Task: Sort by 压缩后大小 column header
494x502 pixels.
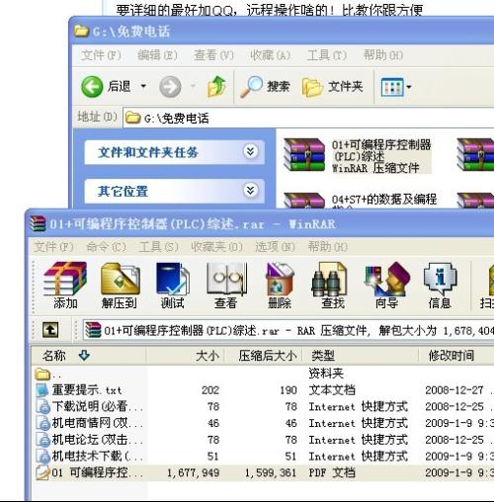Action: click(x=264, y=356)
